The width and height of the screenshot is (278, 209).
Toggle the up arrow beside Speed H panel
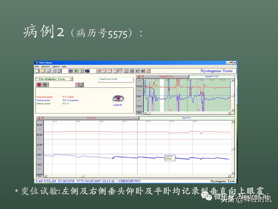tap(138, 76)
